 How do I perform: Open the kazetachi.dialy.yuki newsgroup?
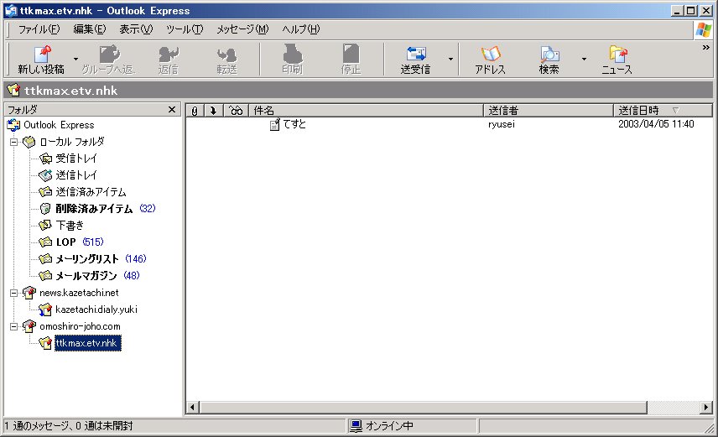tap(96, 310)
